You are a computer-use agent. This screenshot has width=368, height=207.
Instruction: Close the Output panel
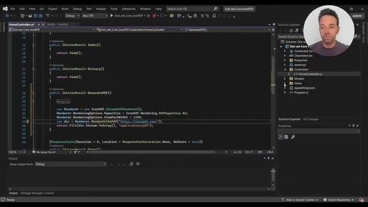point(273,158)
